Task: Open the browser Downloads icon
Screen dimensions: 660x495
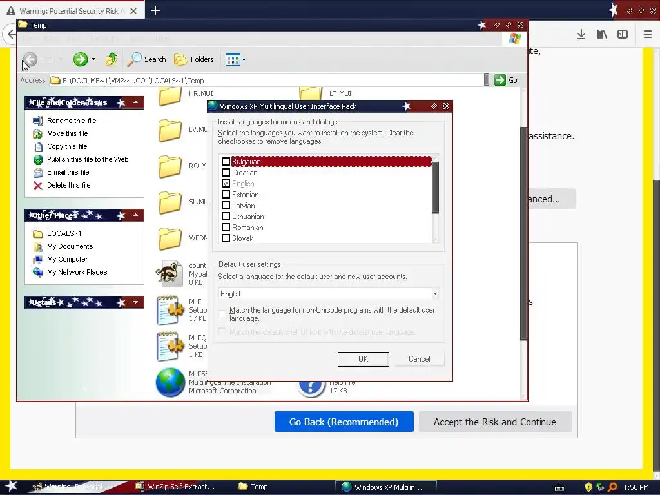Action: [581, 35]
